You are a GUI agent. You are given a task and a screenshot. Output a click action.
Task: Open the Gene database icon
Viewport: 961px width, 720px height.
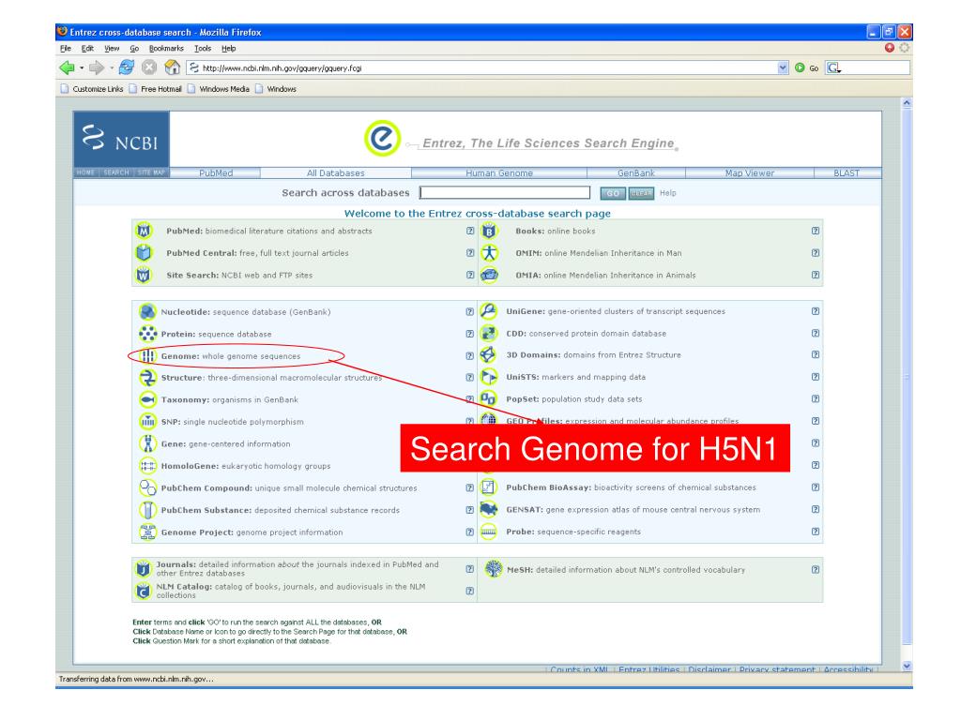pos(147,443)
